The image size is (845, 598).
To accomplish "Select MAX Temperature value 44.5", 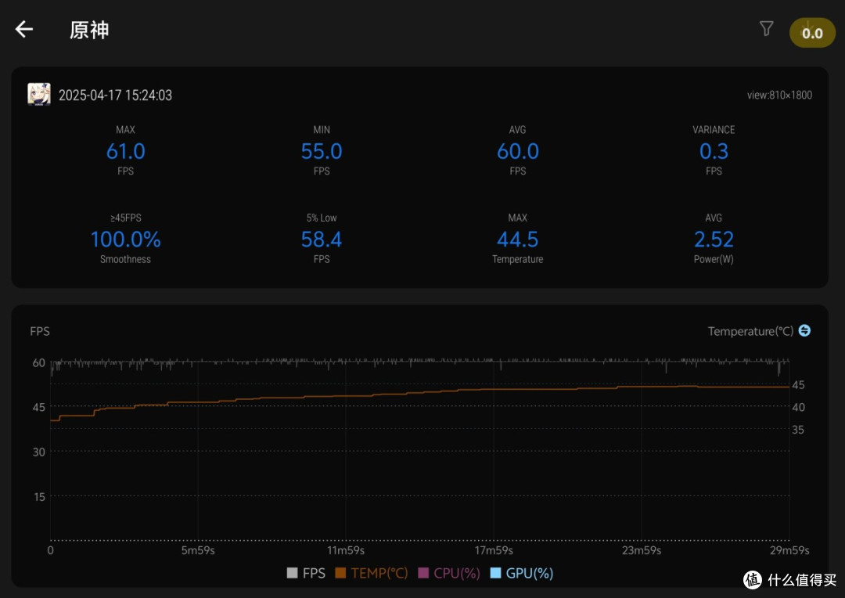I will (518, 240).
